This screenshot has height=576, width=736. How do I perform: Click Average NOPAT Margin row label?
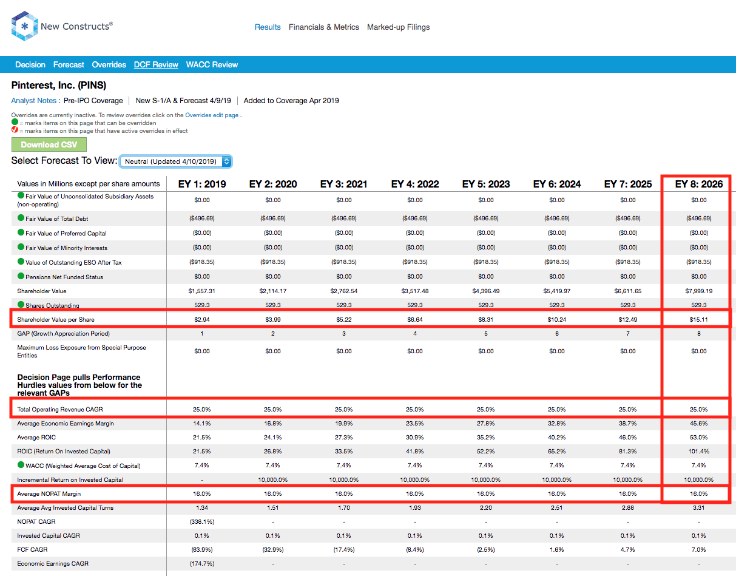click(48, 494)
